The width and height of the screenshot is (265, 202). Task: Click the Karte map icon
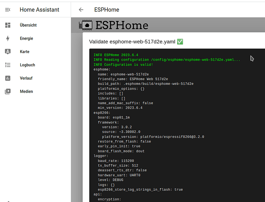(x=8, y=52)
